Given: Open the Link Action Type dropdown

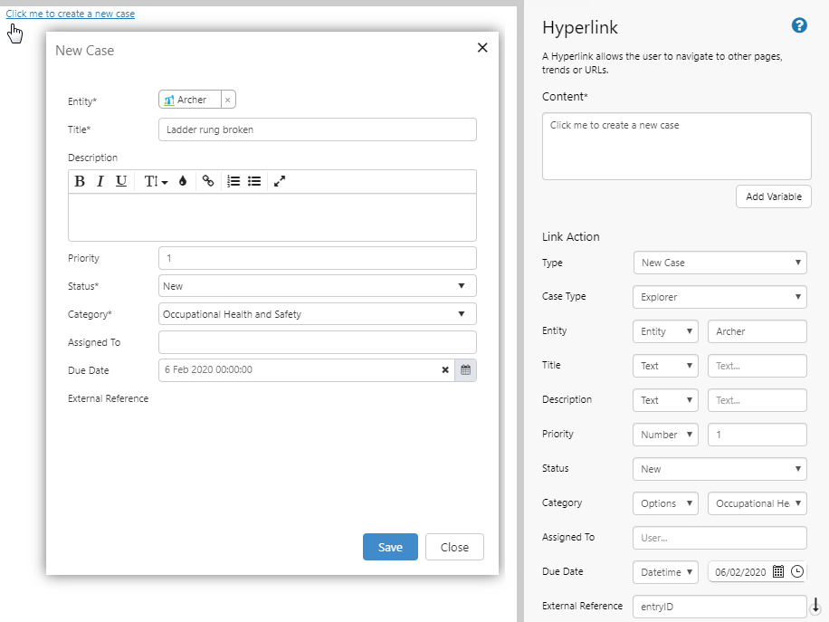Looking at the screenshot, I should 719,263.
